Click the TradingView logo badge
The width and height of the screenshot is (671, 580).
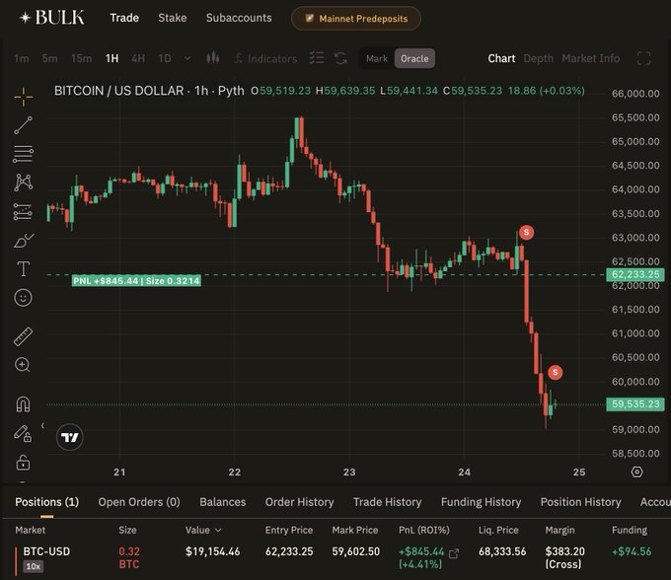pos(70,437)
